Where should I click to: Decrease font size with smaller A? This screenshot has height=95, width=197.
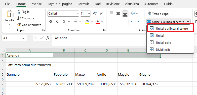(102, 14)
